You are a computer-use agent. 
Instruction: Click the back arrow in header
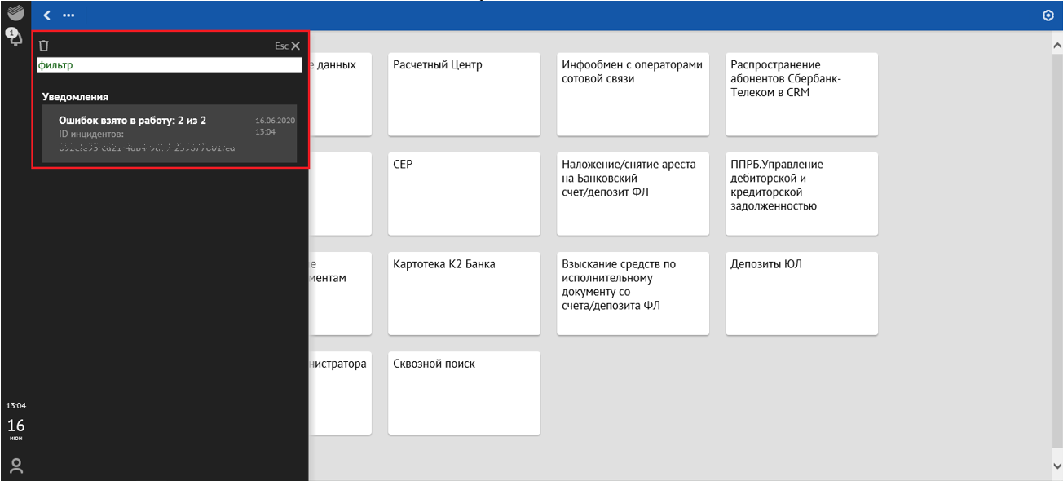(x=47, y=15)
